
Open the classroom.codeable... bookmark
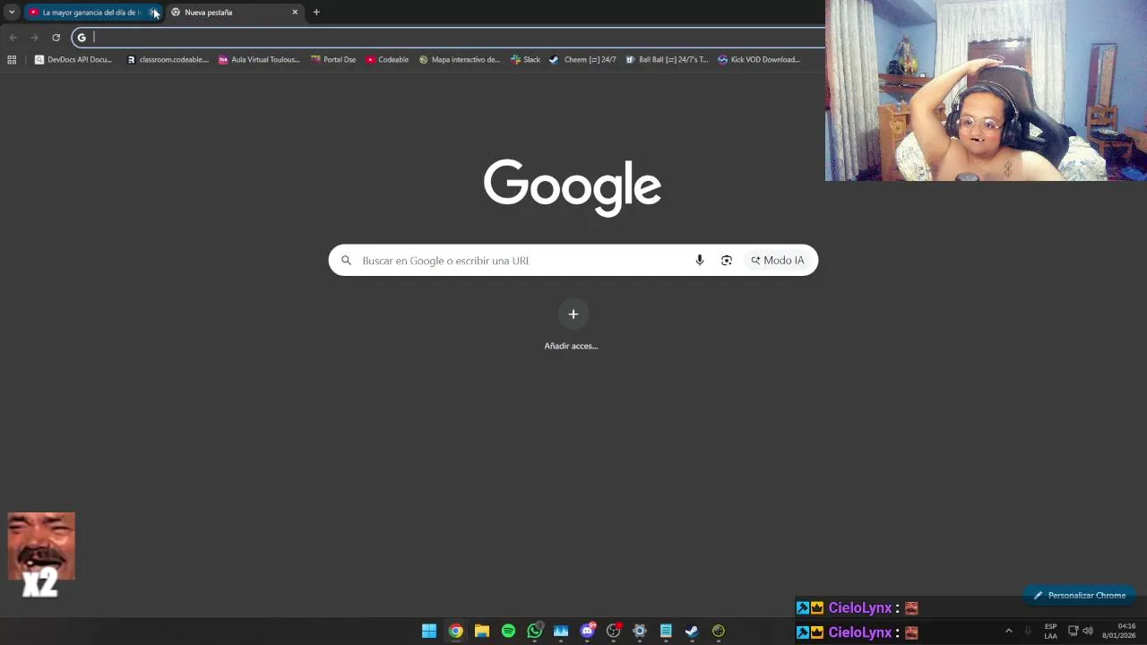(x=168, y=60)
